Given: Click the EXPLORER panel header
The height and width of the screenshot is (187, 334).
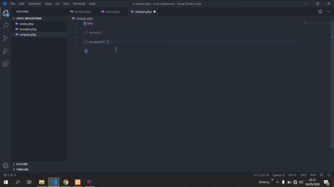Looking at the screenshot, I should click(x=22, y=11).
